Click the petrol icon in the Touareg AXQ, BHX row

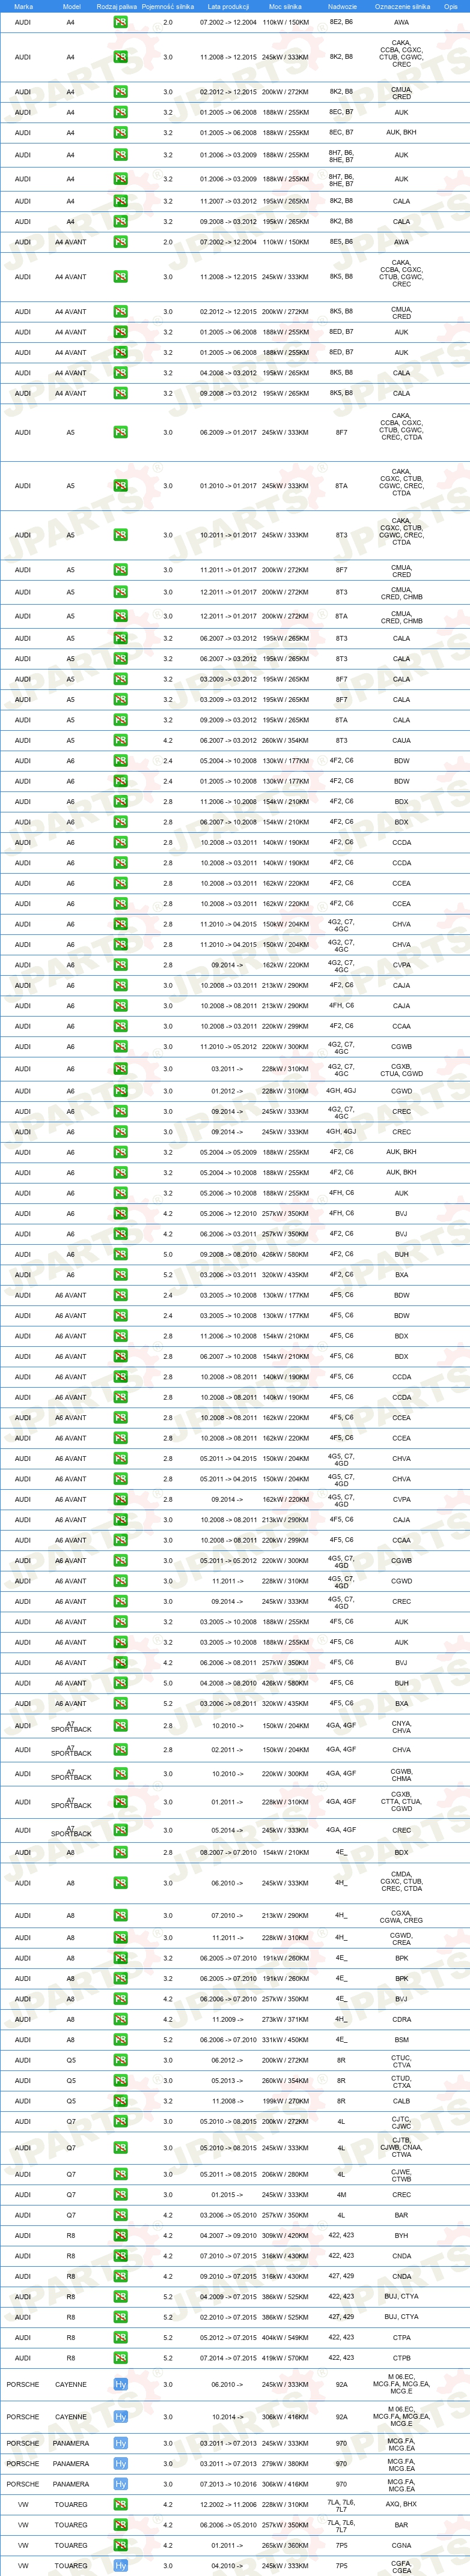[120, 2505]
